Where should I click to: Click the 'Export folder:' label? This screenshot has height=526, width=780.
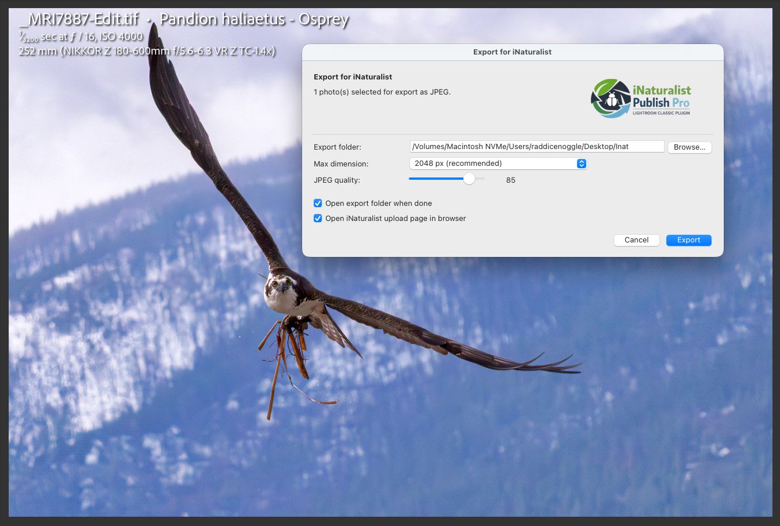(x=338, y=147)
